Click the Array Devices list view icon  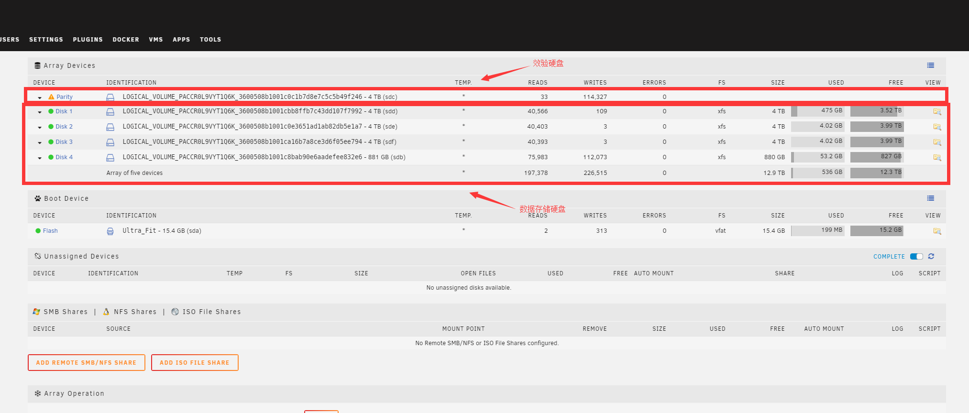pos(930,65)
